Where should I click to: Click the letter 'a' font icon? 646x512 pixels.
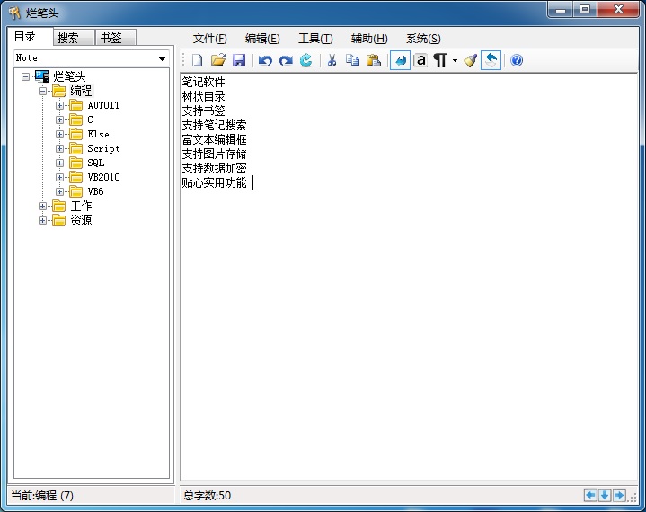(x=420, y=60)
